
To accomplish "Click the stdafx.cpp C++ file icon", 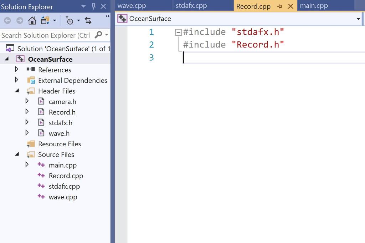I will [x=41, y=186].
